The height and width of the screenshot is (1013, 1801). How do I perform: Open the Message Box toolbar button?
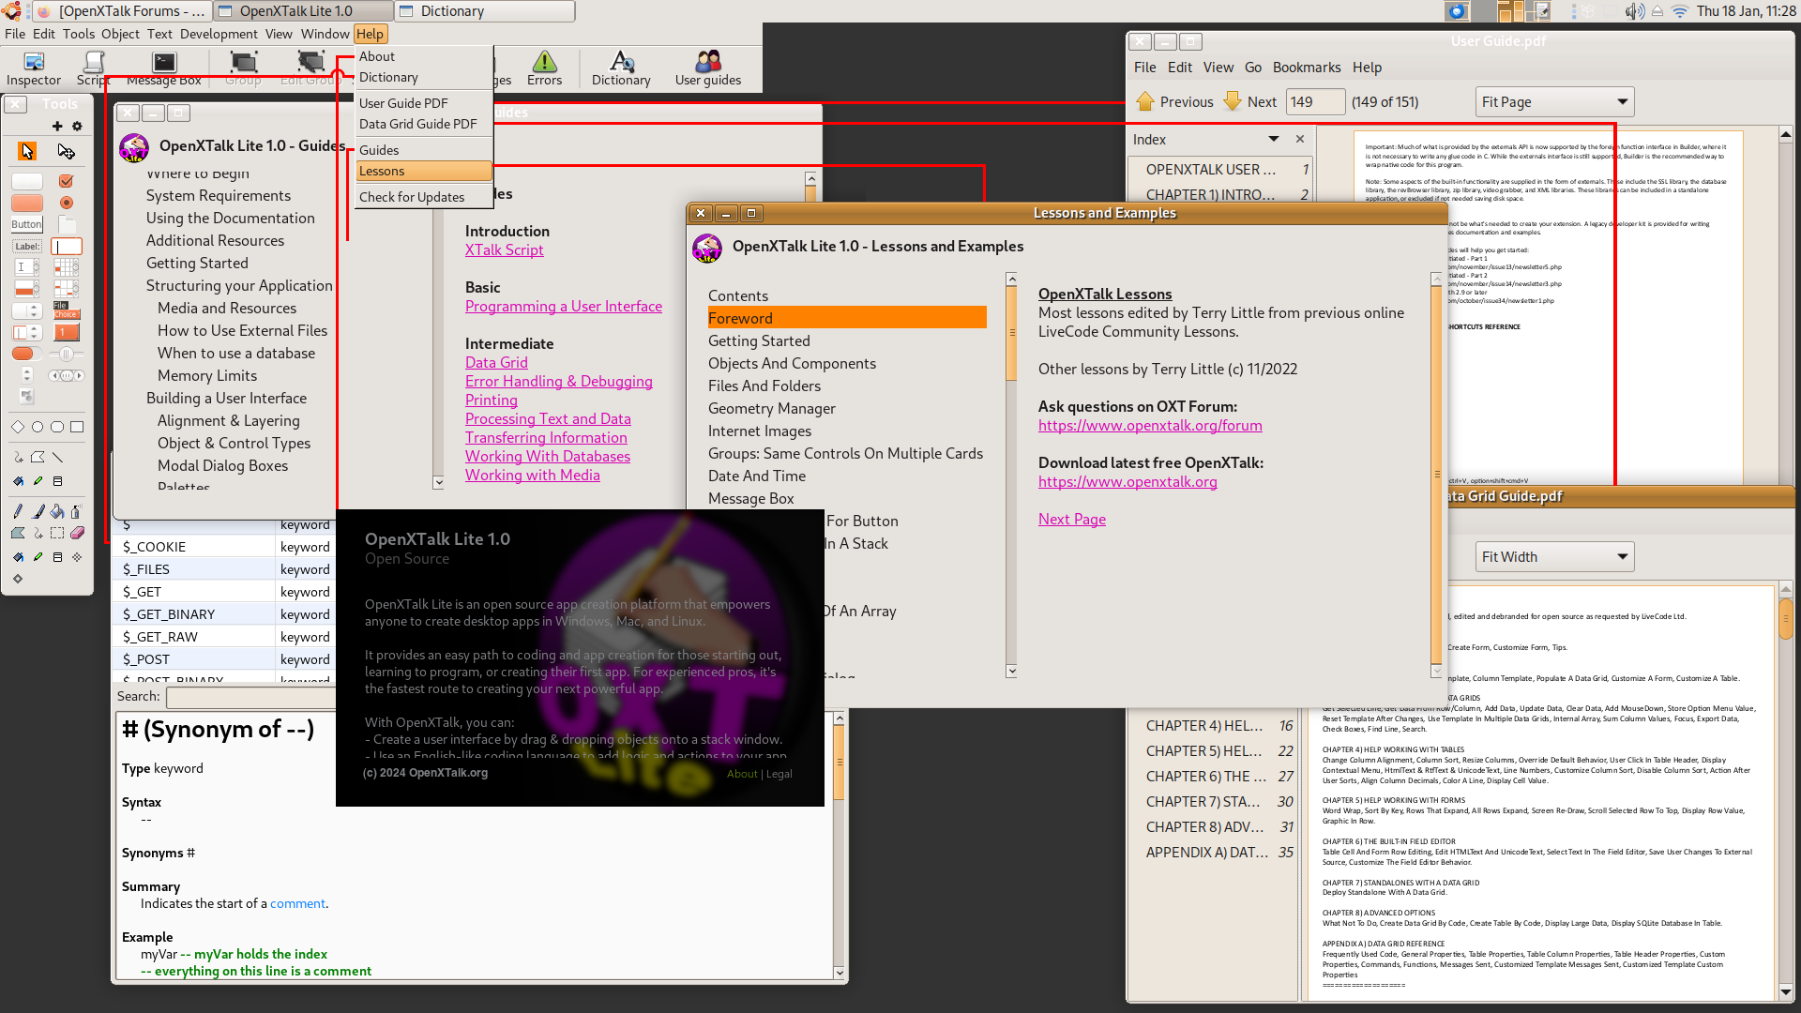164,69
